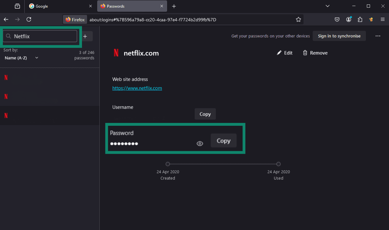Open the list all tabs dropdown
The height and width of the screenshot is (230, 389).
[328, 6]
